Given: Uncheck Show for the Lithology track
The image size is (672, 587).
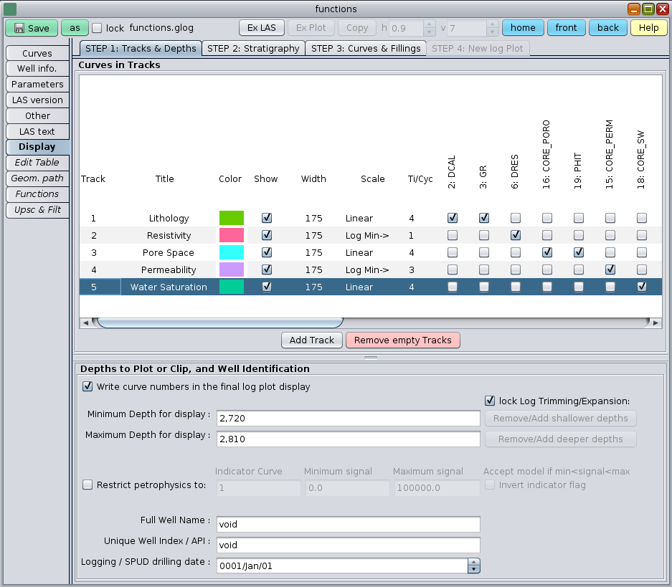Looking at the screenshot, I should [266, 218].
